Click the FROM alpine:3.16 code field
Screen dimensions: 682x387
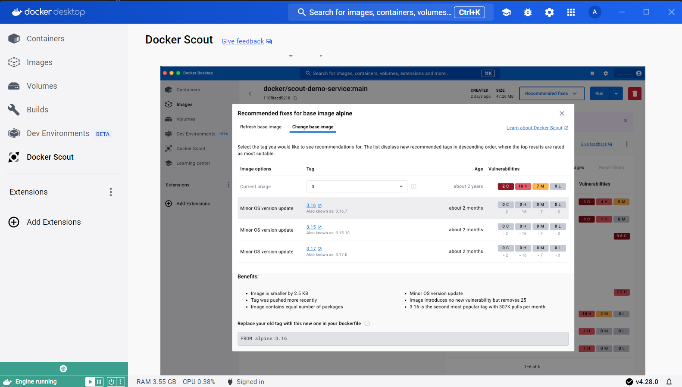click(x=403, y=339)
